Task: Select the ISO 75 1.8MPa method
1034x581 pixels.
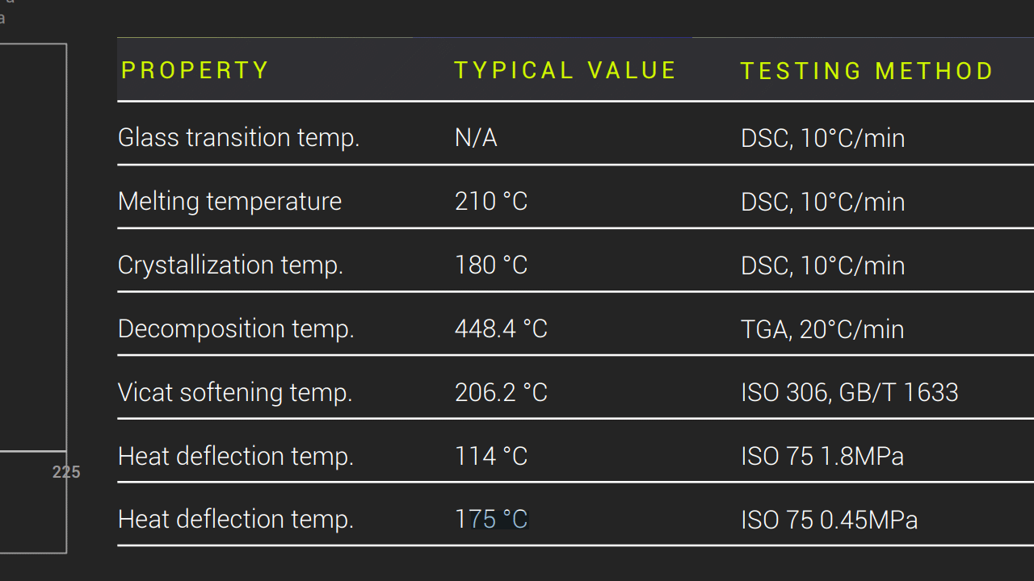Action: [x=822, y=456]
